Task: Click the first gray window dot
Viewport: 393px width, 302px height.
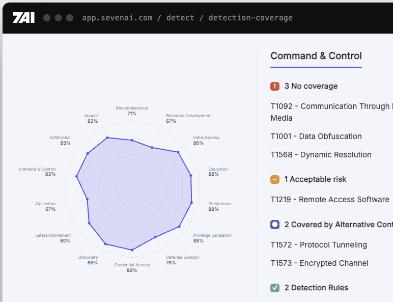Action: [47, 18]
